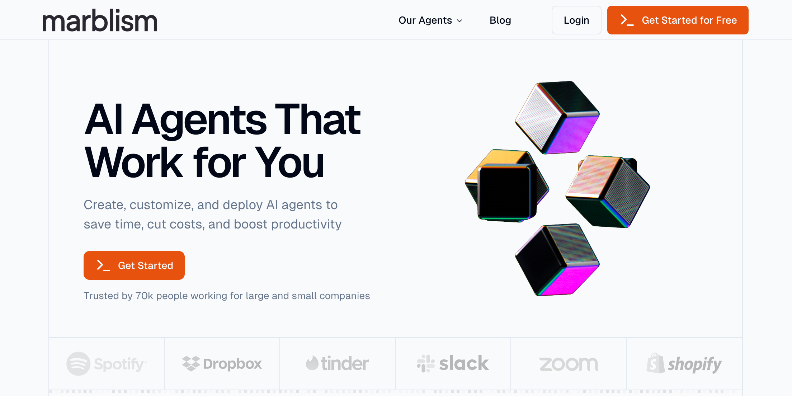Viewport: 792px width, 396px height.
Task: Click the Marblism logo icon
Action: 99,20
